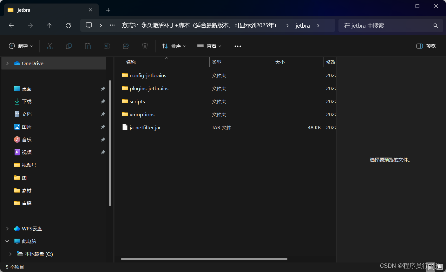Open the address bar ellipsis menu
446x272 pixels.
coord(112,25)
